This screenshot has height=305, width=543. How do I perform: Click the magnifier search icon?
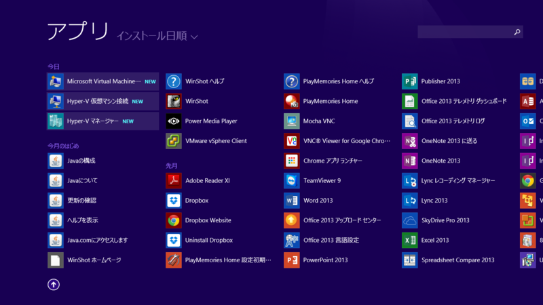coord(517,32)
